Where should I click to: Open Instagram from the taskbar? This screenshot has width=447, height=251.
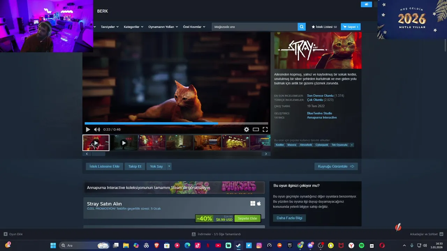259,245
